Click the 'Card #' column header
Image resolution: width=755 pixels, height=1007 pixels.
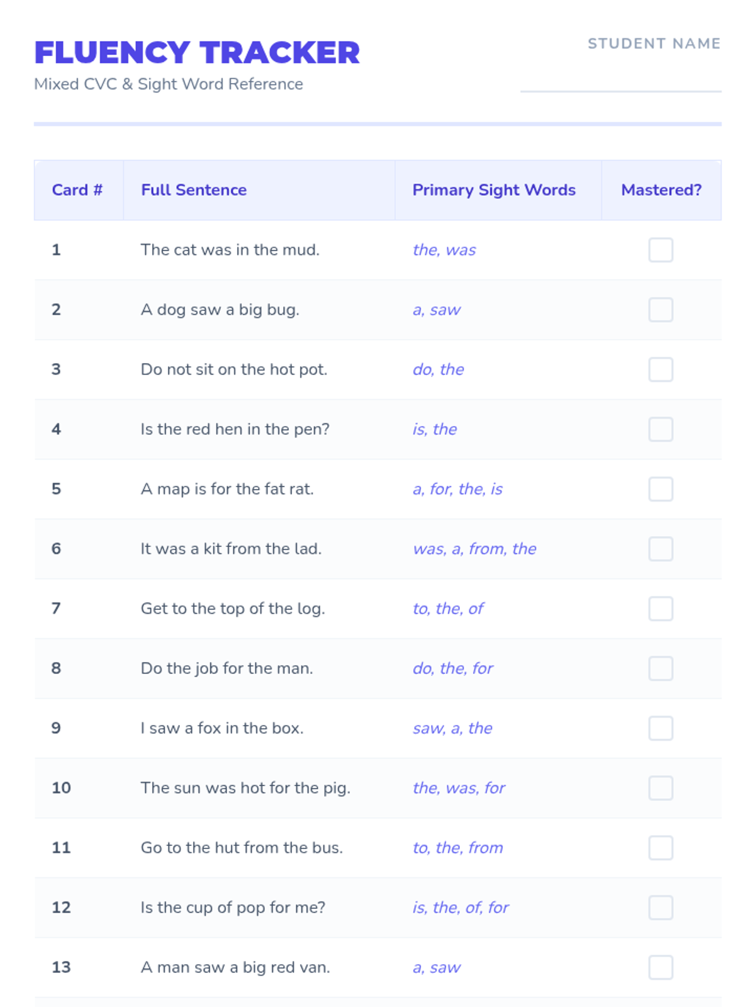point(77,190)
